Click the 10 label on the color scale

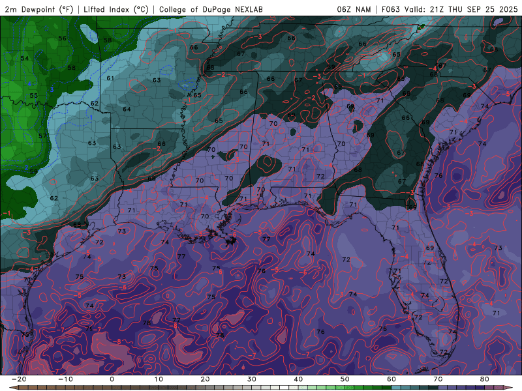click(x=159, y=379)
